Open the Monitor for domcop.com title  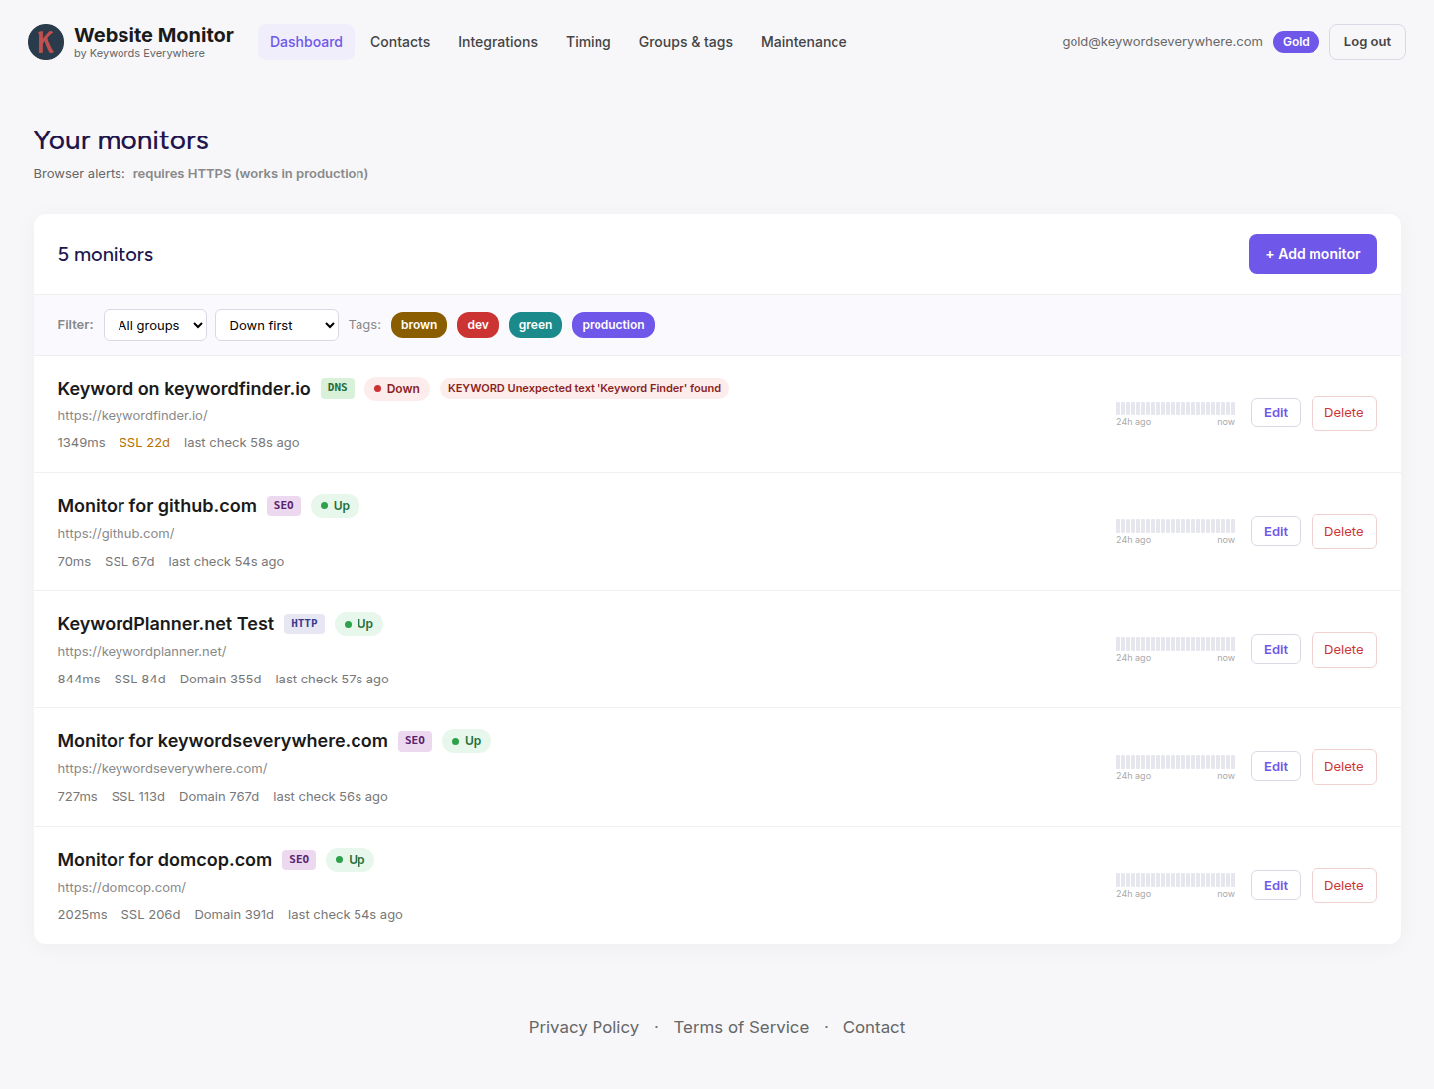pos(164,860)
